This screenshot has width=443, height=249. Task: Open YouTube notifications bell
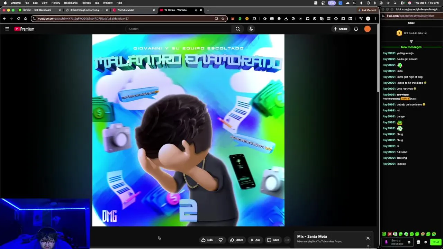[x=356, y=29]
